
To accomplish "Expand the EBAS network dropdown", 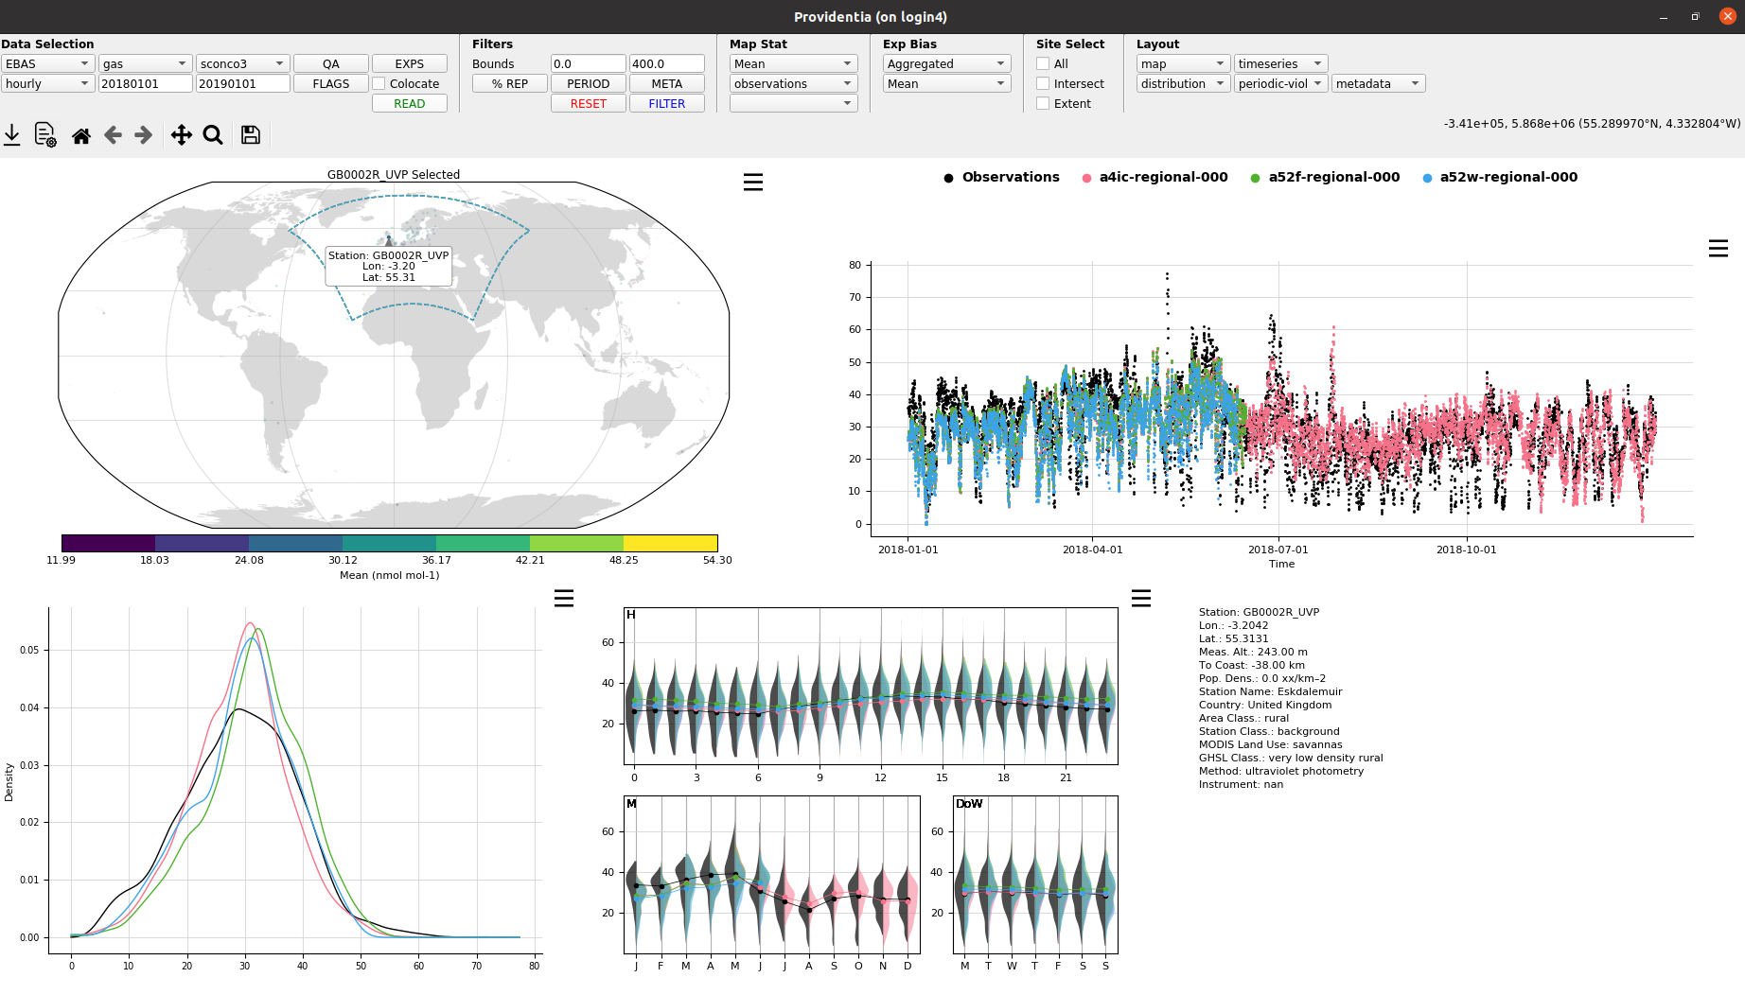I will point(47,63).
